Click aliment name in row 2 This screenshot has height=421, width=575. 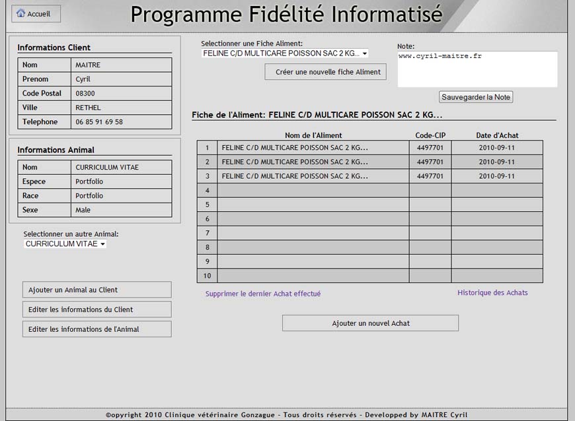pyautogui.click(x=295, y=162)
